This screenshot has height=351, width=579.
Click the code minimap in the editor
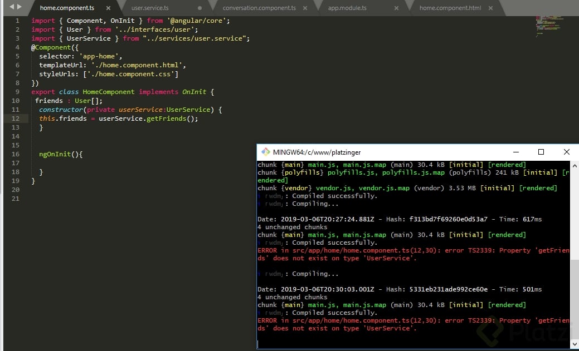coord(549,26)
